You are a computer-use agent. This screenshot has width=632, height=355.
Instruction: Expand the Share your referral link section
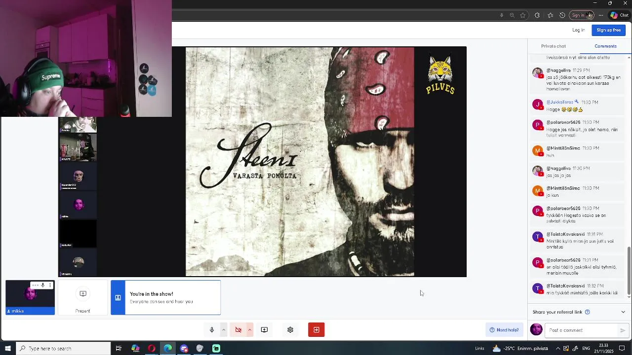coord(623,312)
